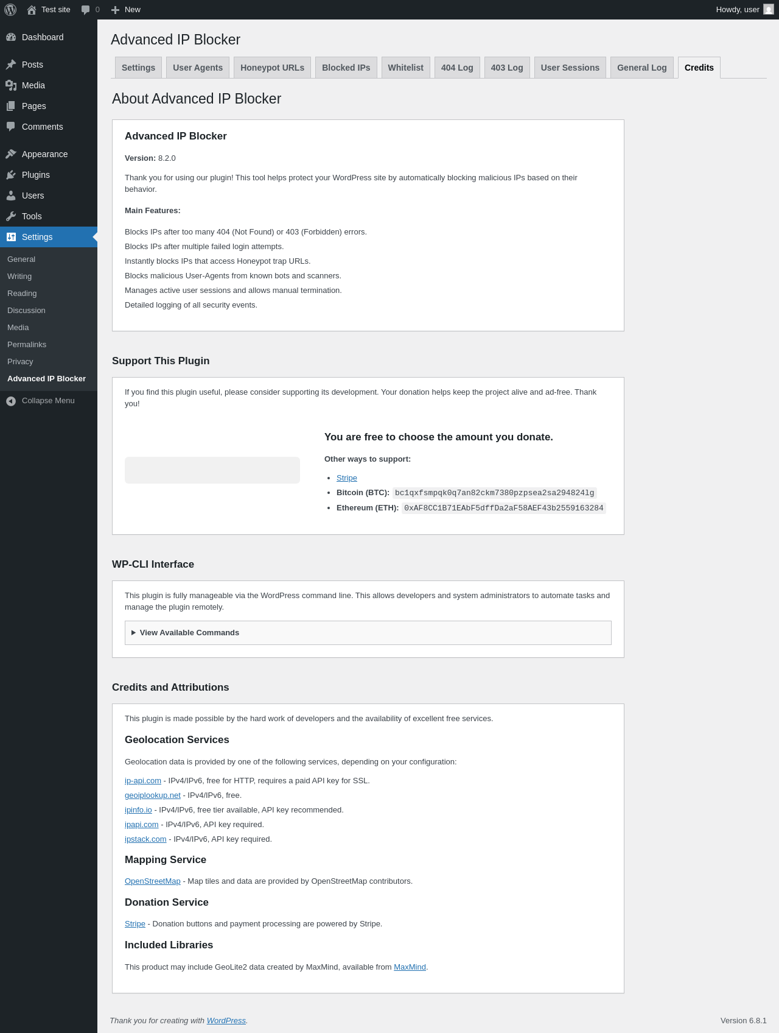Viewport: 779px width, 1033px height.
Task: Open the Plugins plug icon
Action: (x=11, y=175)
